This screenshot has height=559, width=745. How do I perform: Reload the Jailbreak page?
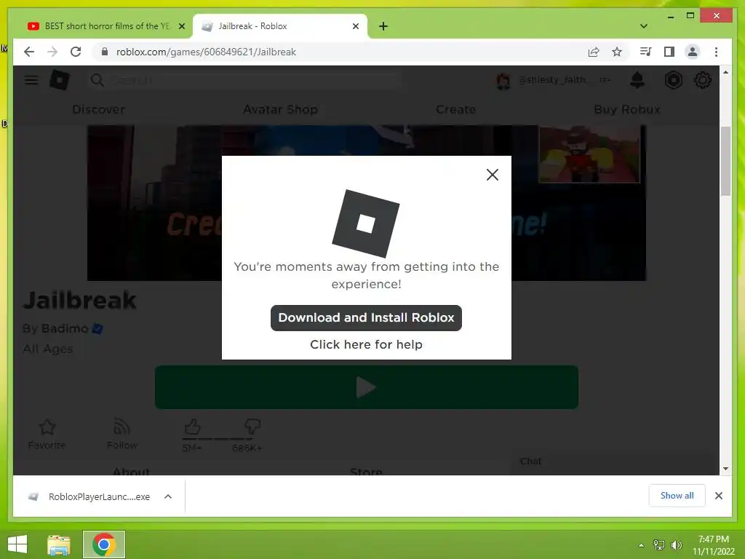click(76, 52)
